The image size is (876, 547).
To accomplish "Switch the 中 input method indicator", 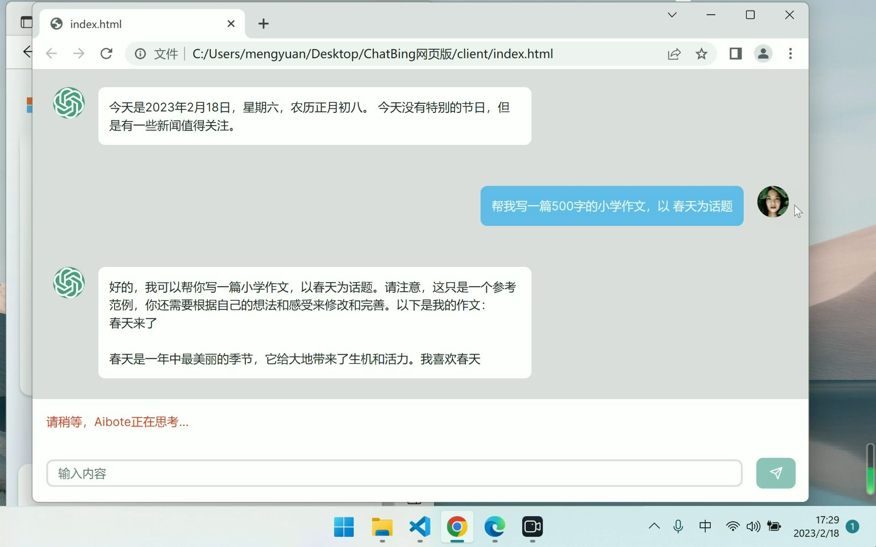I will coord(705,526).
